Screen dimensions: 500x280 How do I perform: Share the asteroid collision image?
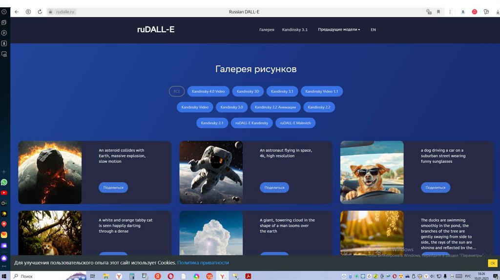[113, 188]
